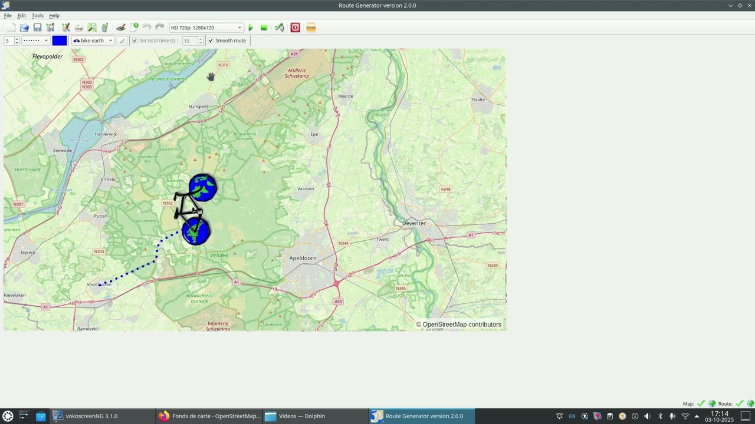755x424 pixels.
Task: Click the total time field showing 10
Action: tap(189, 41)
